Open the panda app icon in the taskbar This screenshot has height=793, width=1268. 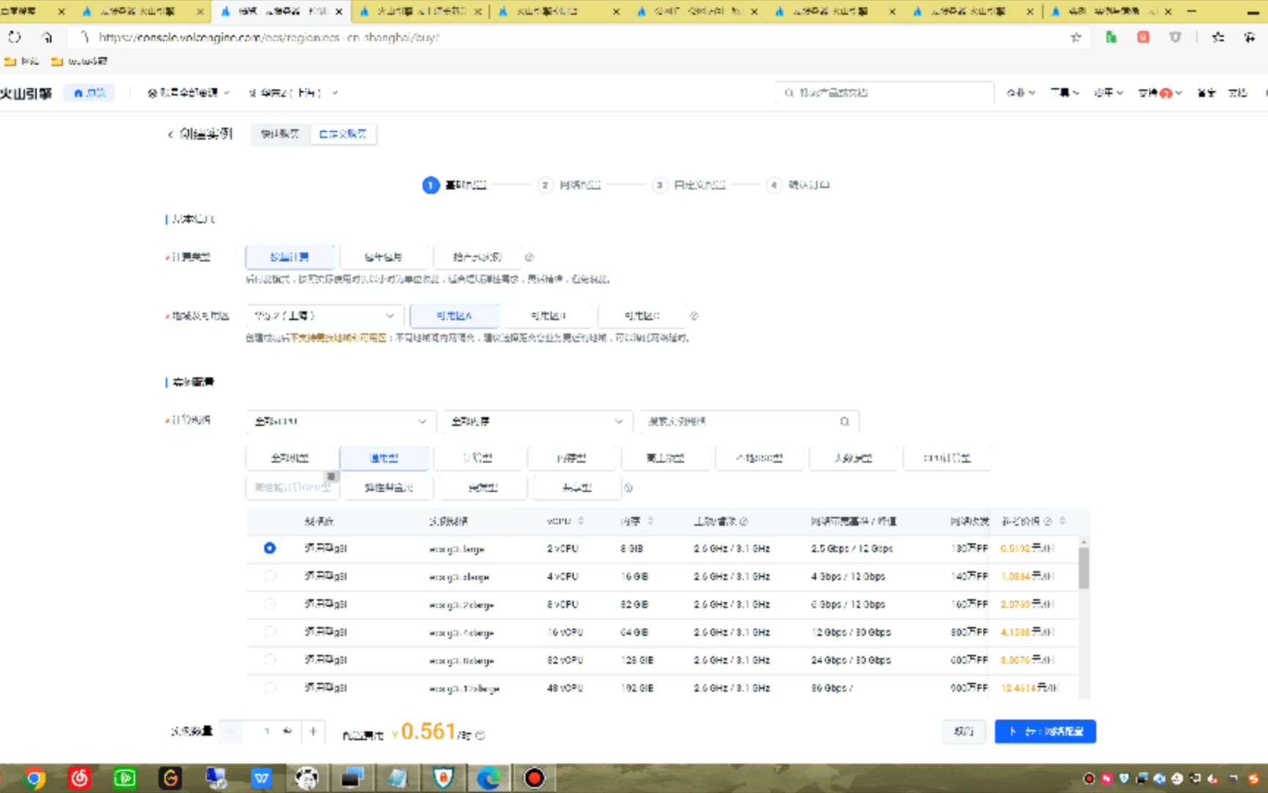307,778
